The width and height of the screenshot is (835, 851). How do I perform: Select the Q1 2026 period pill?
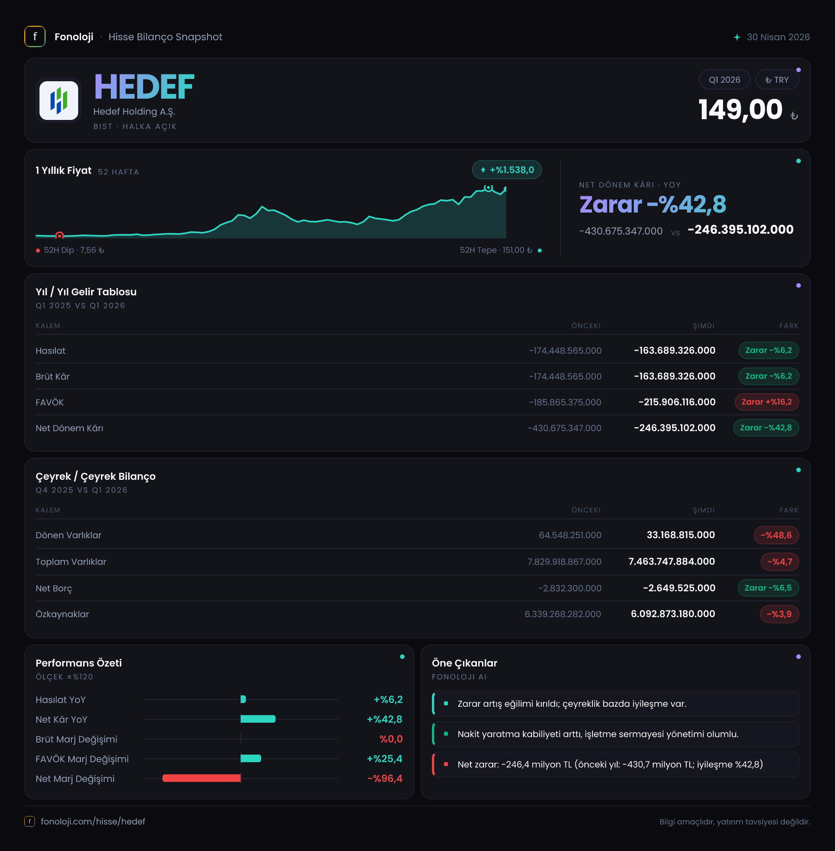725,80
